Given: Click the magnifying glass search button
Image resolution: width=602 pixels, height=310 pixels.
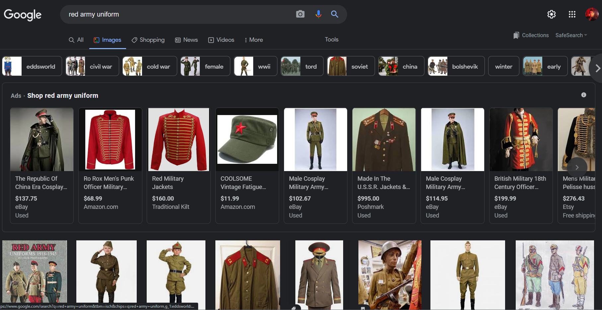Looking at the screenshot, I should point(335,14).
